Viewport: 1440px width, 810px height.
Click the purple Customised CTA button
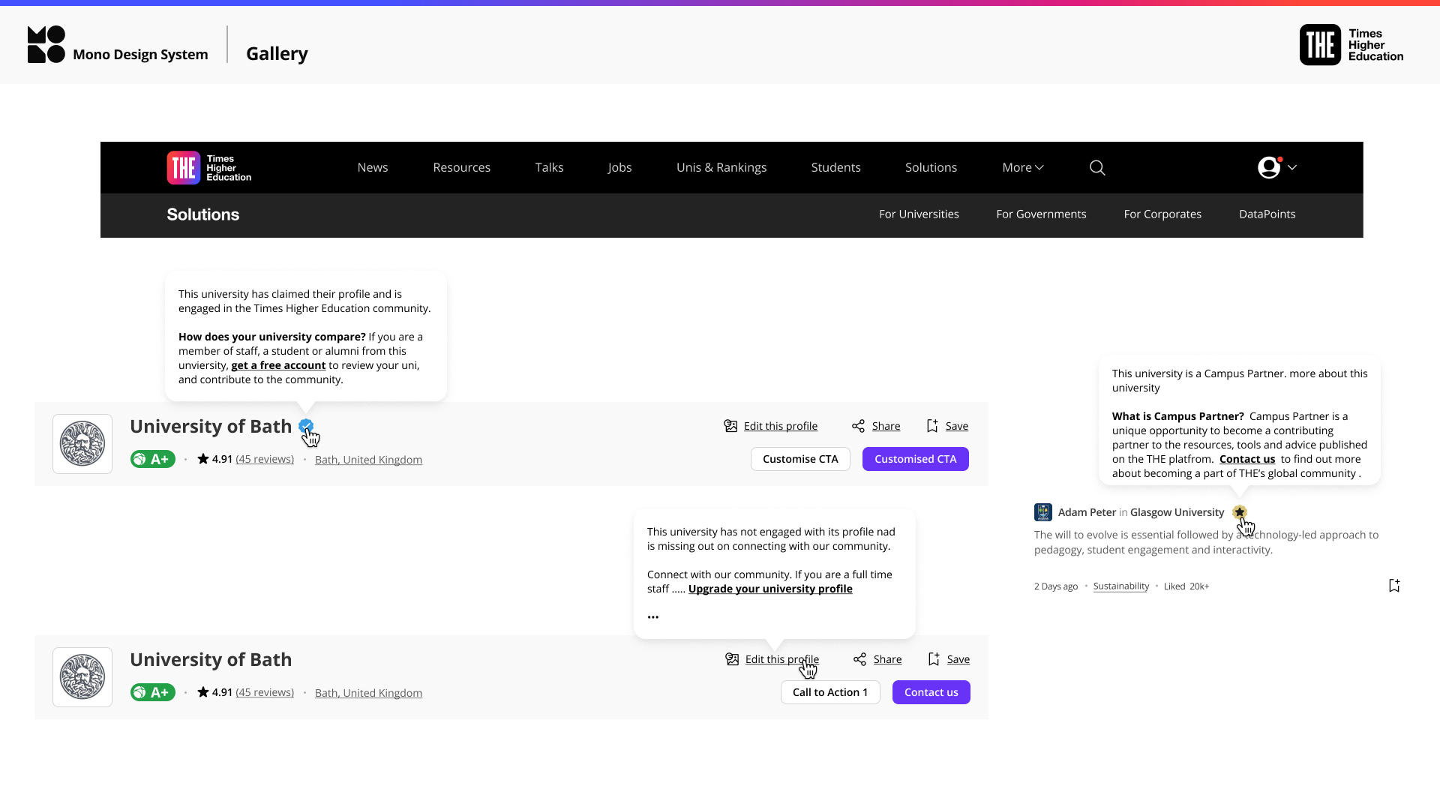pyautogui.click(x=916, y=459)
